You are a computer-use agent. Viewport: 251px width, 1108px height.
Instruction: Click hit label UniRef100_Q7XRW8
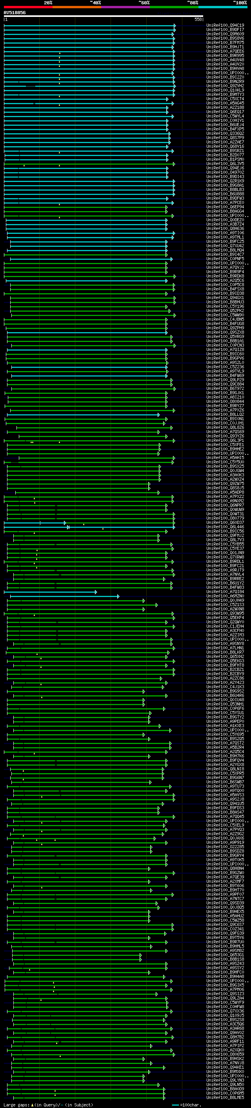pyautogui.click(x=225, y=557)
